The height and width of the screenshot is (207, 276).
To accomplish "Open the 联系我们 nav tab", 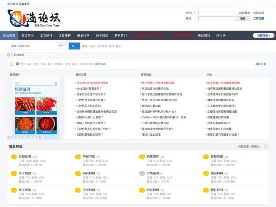I will 121,35.
